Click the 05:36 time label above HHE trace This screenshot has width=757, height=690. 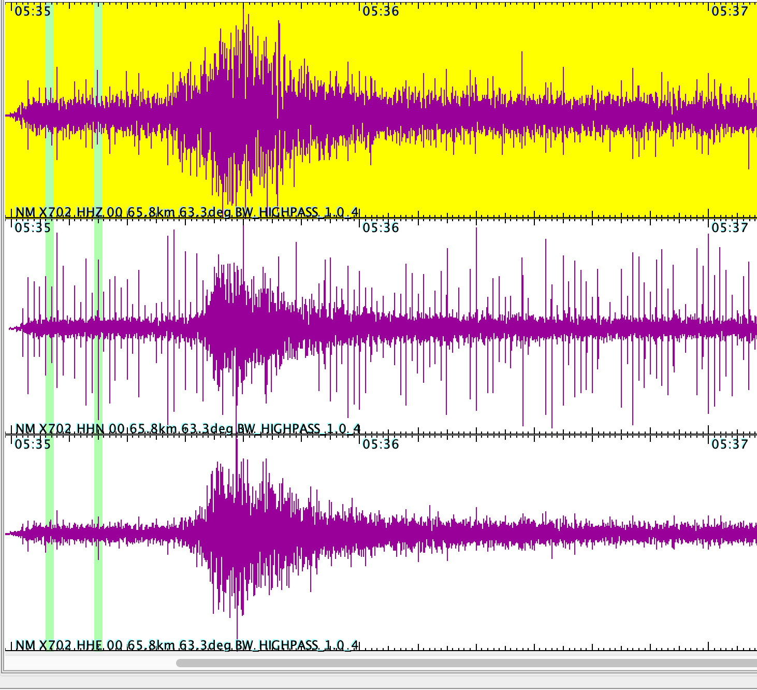click(x=381, y=444)
